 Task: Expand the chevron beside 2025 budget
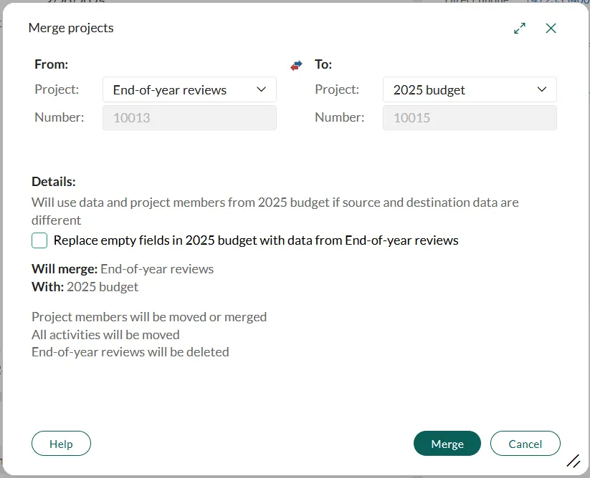[541, 89]
